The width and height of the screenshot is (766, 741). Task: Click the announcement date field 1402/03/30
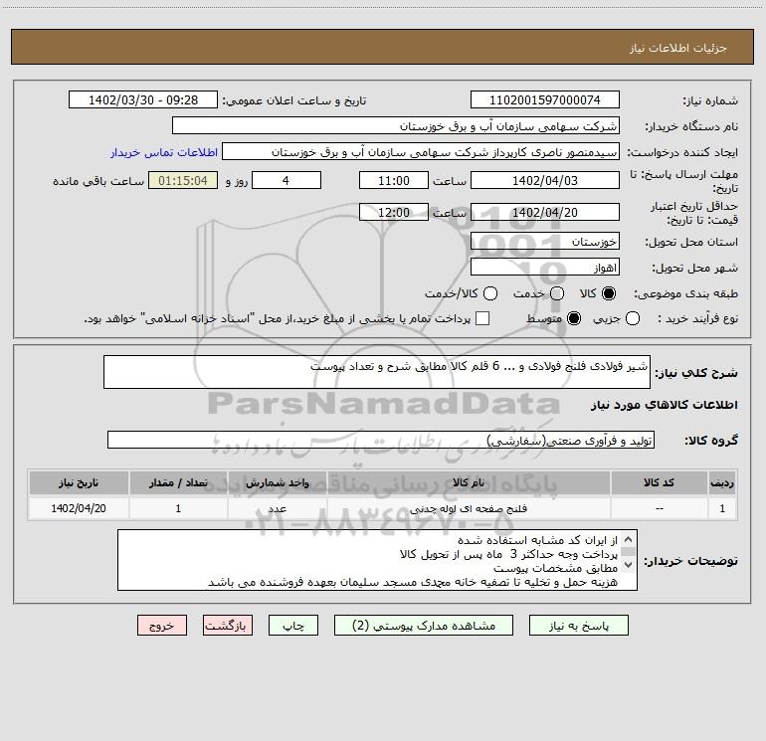click(143, 100)
